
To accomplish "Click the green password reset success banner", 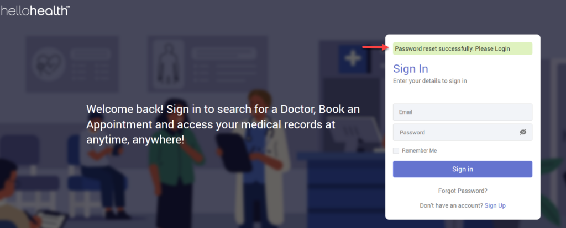I will 463,48.
